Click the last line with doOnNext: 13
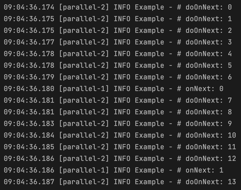The width and height of the screenshot is (241, 190). click(x=120, y=182)
